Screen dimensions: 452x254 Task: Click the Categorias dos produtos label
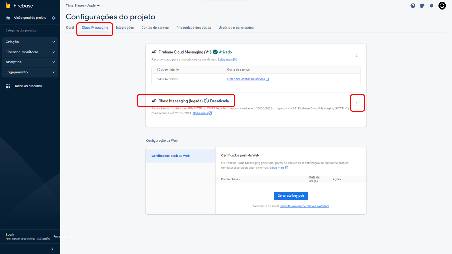[21, 31]
